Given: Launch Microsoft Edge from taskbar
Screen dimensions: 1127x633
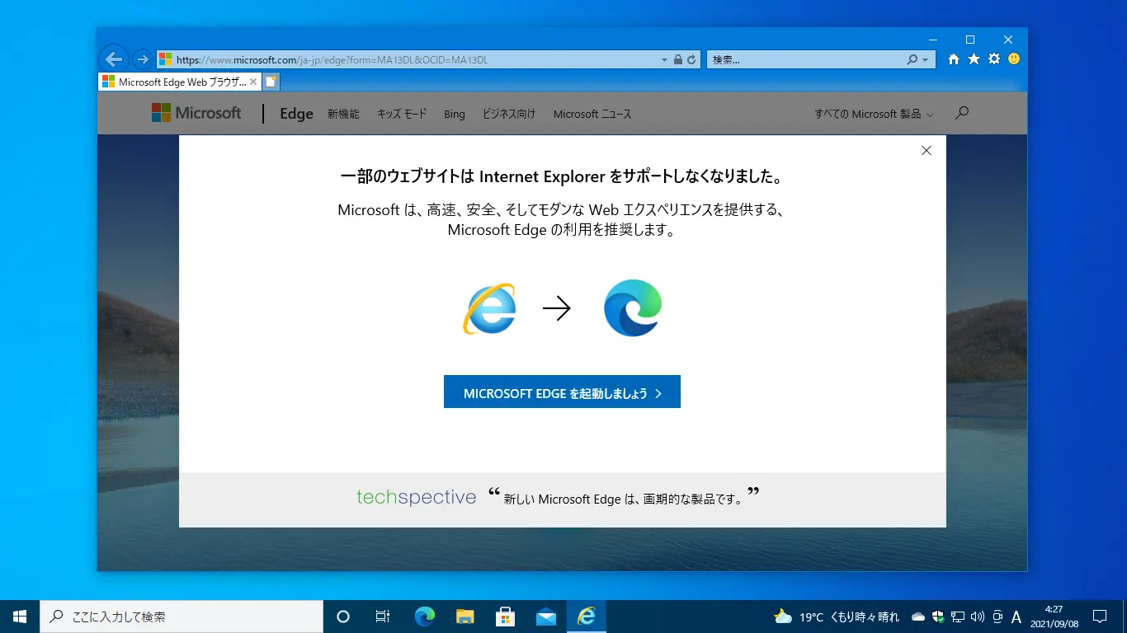Looking at the screenshot, I should click(425, 617).
